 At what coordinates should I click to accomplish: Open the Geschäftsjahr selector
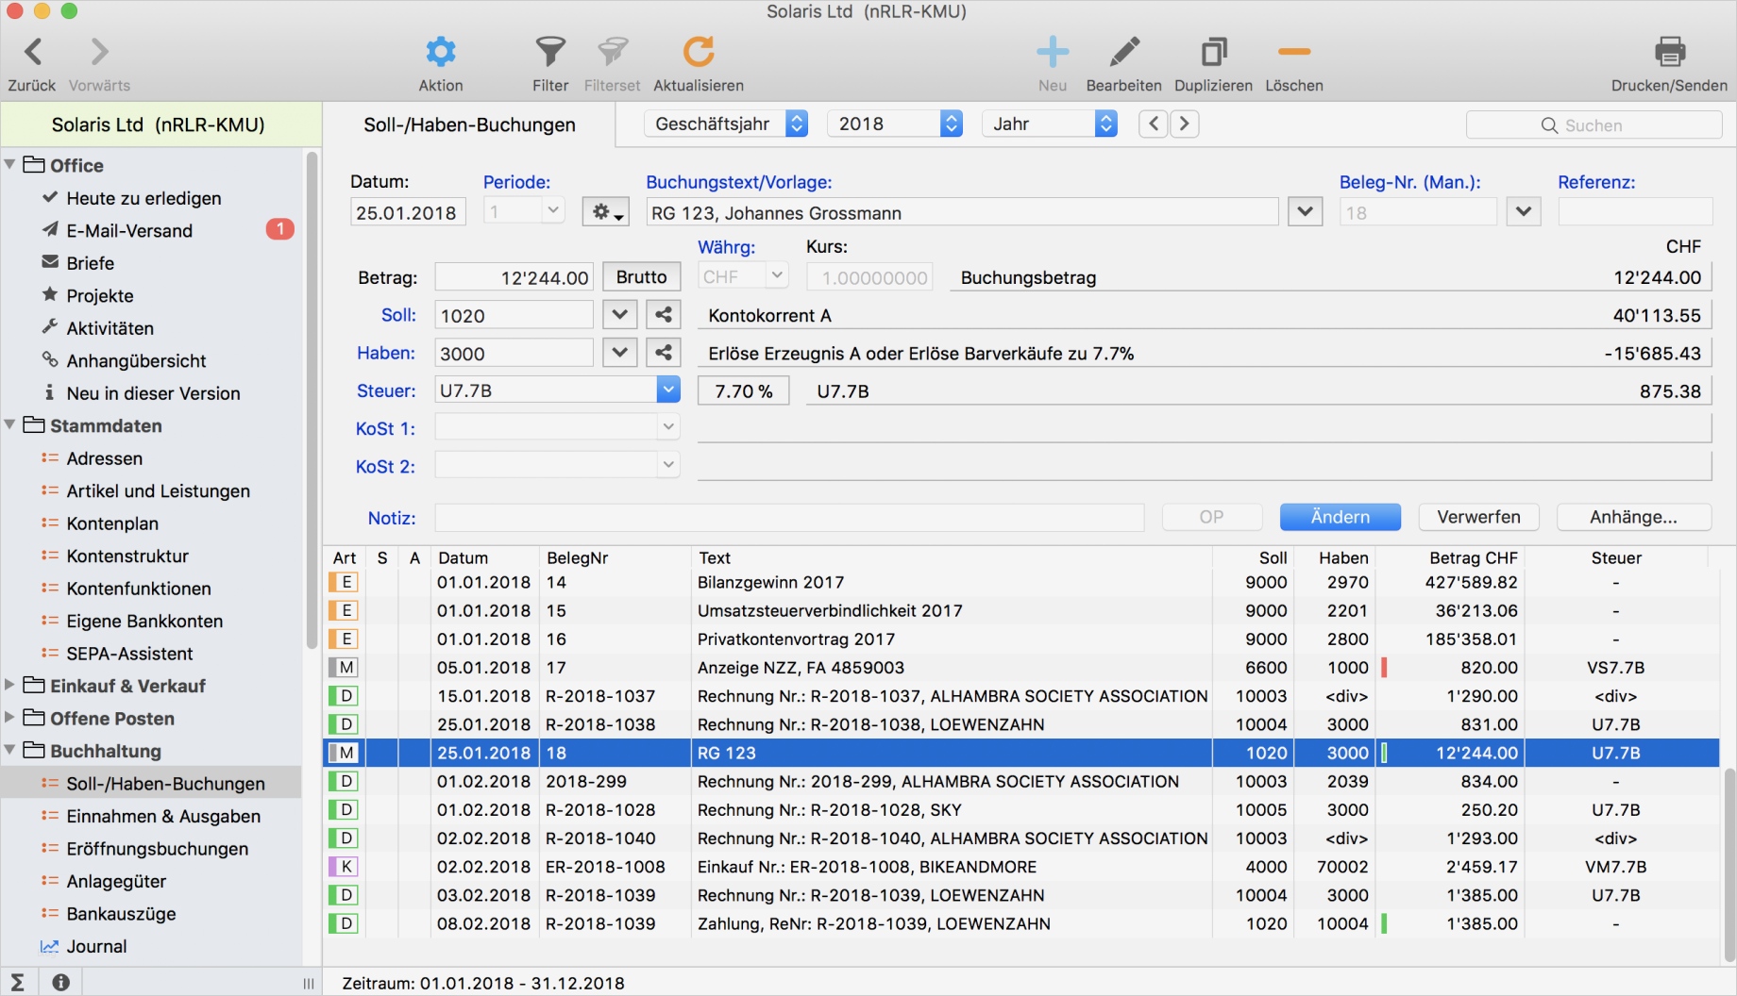pyautogui.click(x=725, y=123)
